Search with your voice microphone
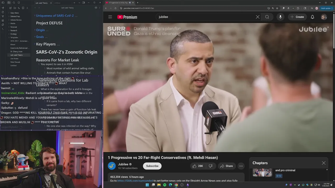Screen dimensions: 335x188 pyautogui.click(x=280, y=17)
